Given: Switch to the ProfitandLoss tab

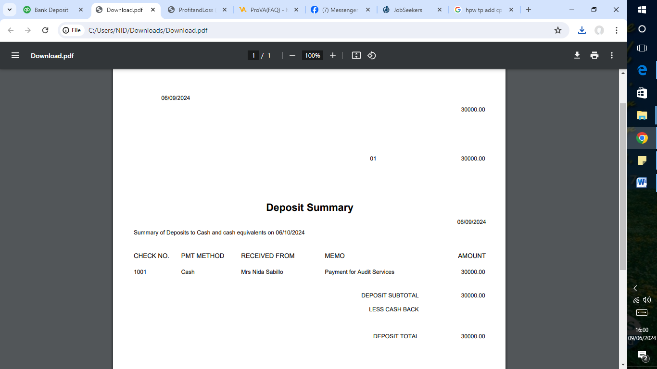Looking at the screenshot, I should [x=197, y=10].
